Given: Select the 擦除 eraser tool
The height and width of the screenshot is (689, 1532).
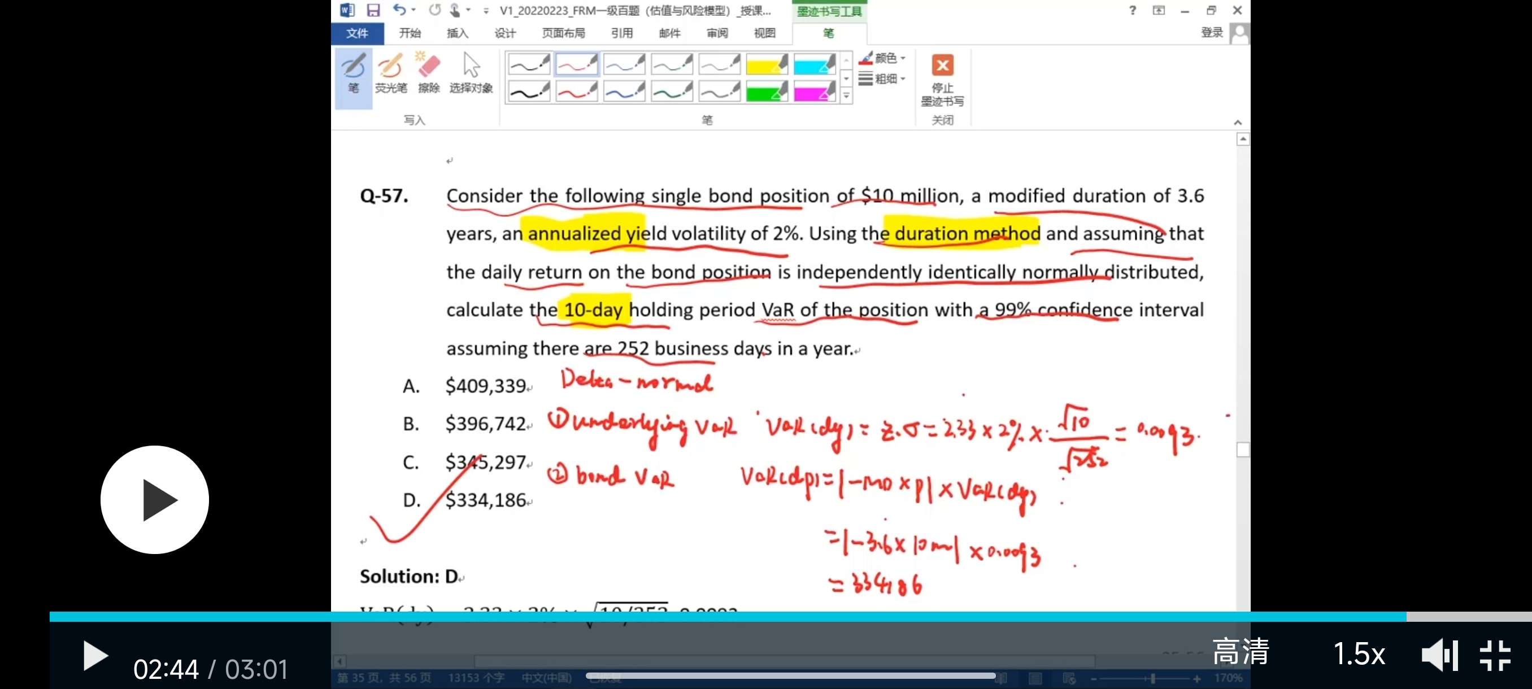Looking at the screenshot, I should 428,75.
